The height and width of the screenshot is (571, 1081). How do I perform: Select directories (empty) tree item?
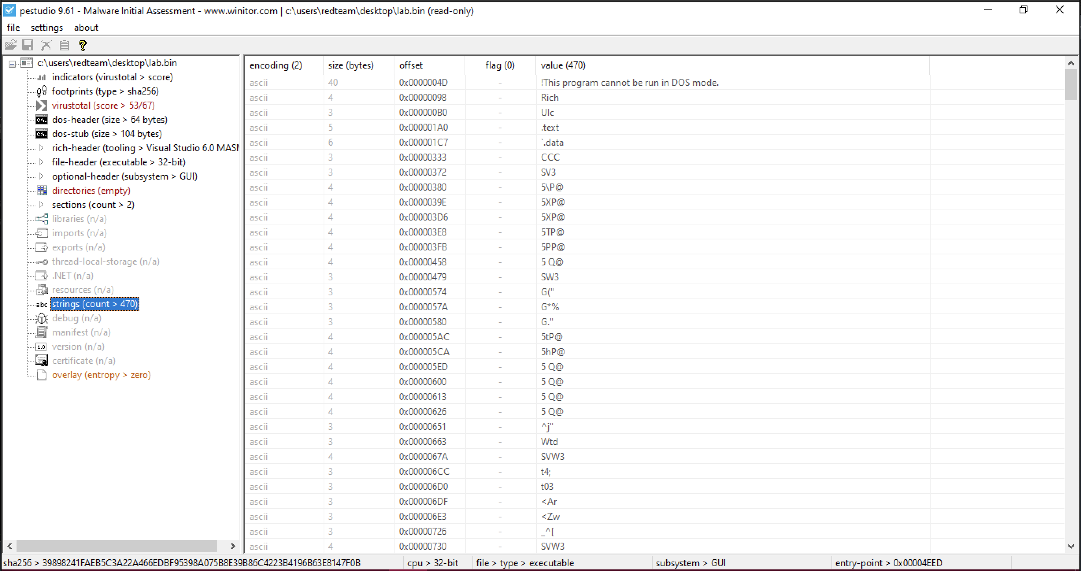[x=91, y=190]
